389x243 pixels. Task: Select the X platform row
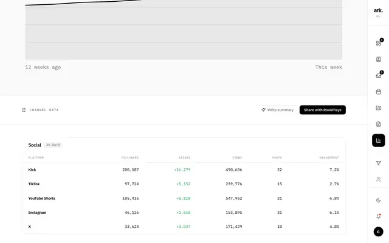pyautogui.click(x=184, y=227)
